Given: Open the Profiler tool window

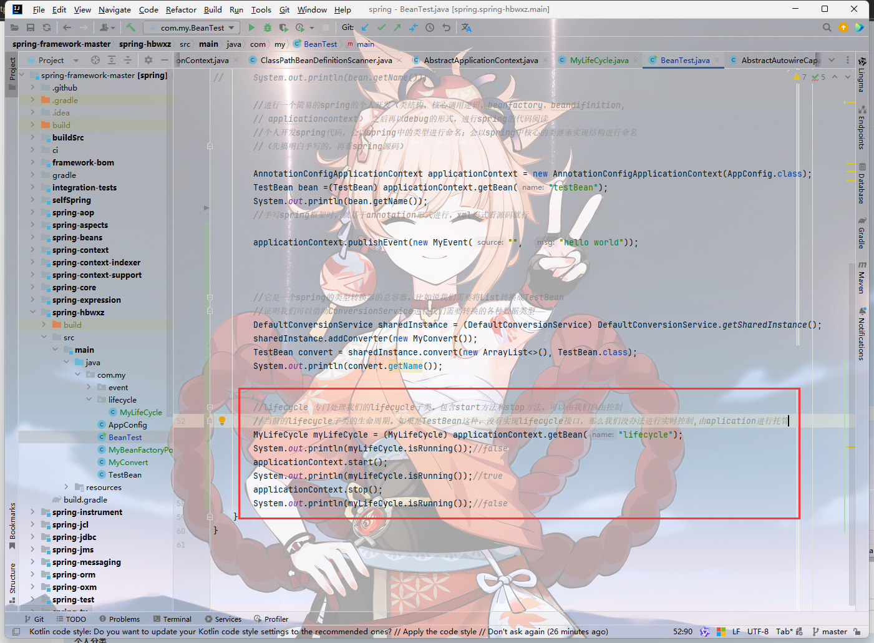Looking at the screenshot, I should 271,619.
